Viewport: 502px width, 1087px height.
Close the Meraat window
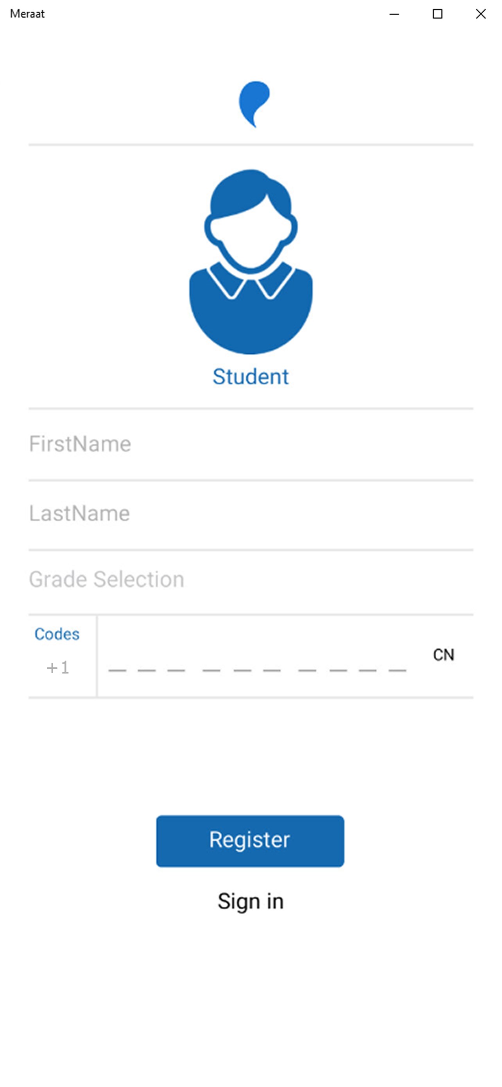[x=480, y=14]
